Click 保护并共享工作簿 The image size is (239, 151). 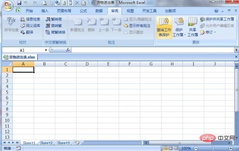[217, 19]
